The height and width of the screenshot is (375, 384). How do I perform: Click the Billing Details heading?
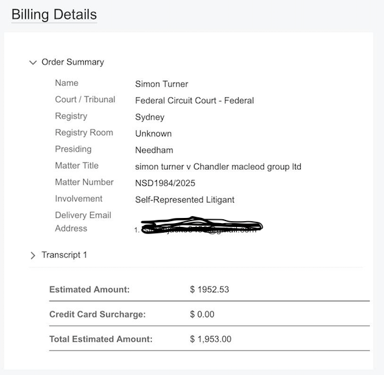pos(54,14)
